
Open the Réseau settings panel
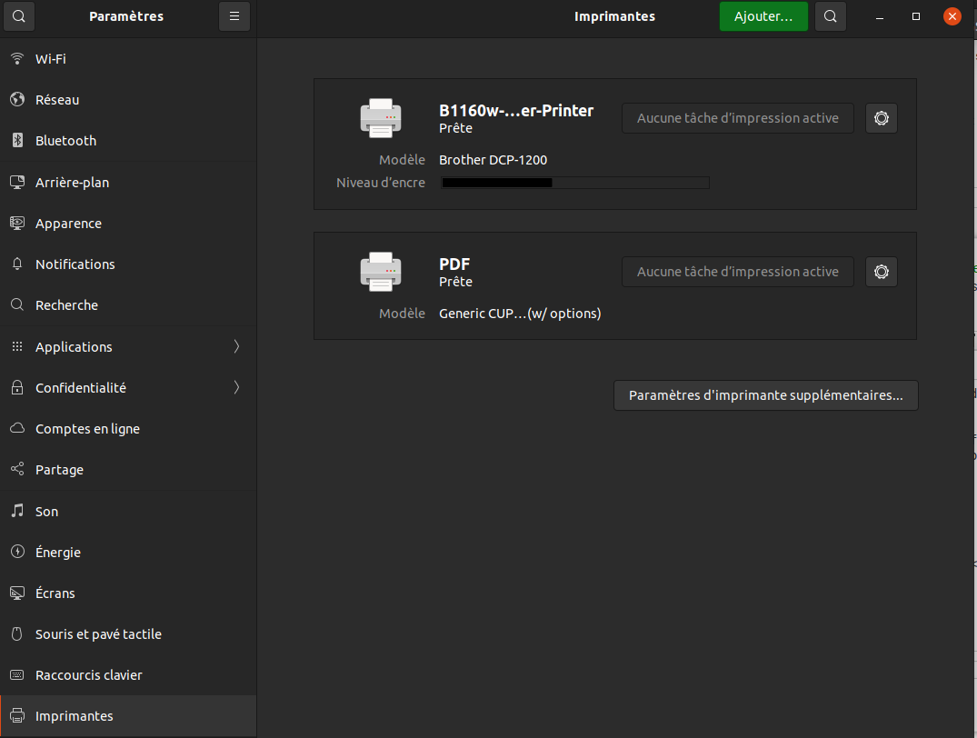pos(57,100)
